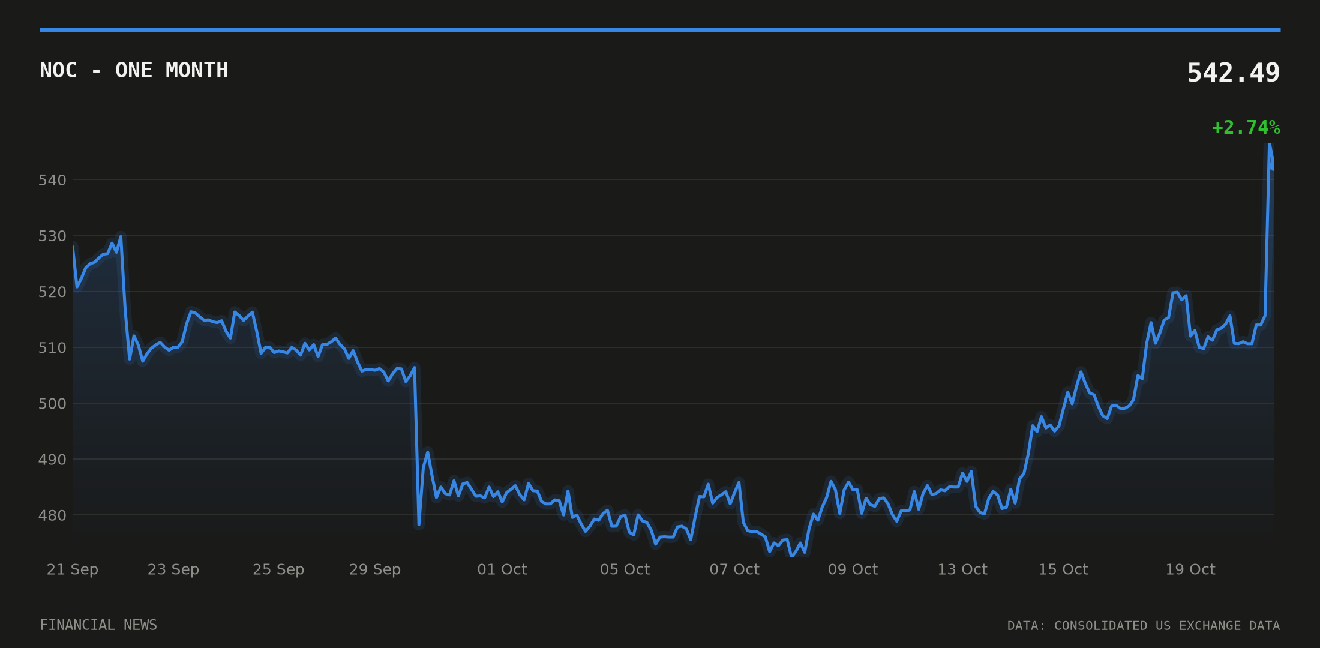Click the 490 y-axis label
1320x648 pixels.
52,460
